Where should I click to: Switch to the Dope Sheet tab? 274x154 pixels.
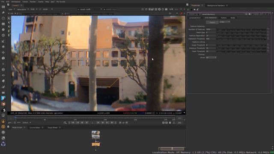[52, 127]
